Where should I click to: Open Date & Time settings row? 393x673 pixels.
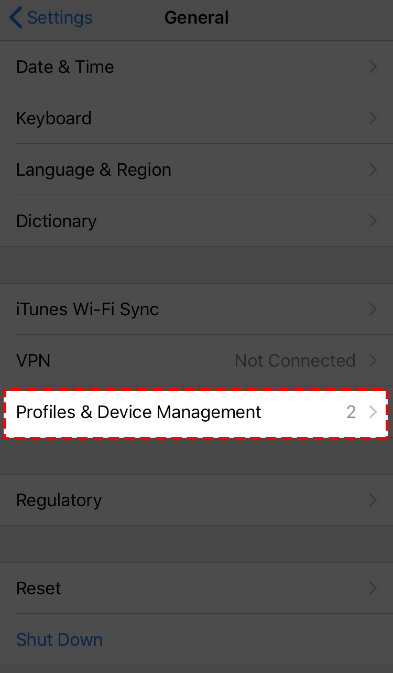click(65, 67)
